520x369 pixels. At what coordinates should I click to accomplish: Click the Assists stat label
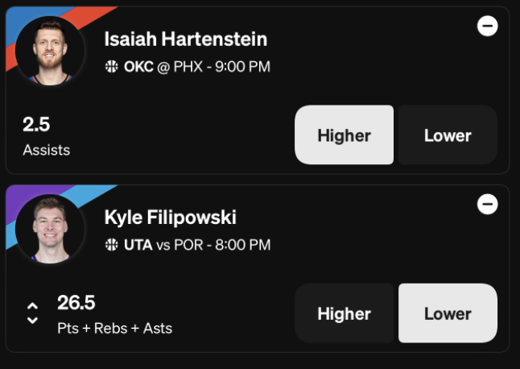coord(47,151)
